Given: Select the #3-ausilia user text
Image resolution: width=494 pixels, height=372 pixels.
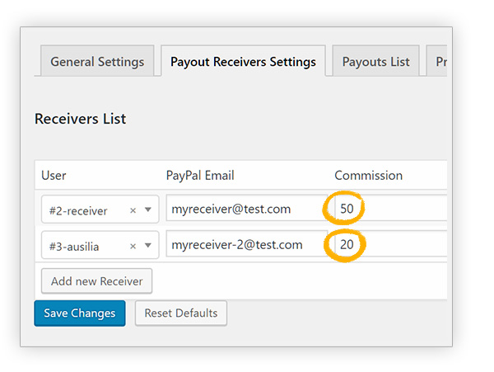Looking at the screenshot, I should click(x=74, y=247).
